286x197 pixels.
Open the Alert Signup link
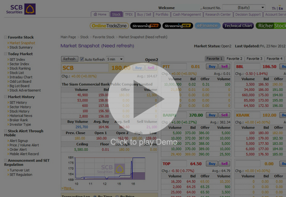pyautogui.click(x=19, y=141)
